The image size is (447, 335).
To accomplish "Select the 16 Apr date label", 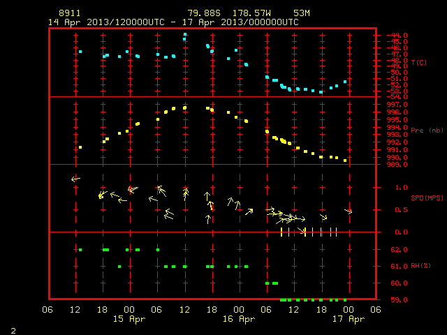I will tap(239, 319).
